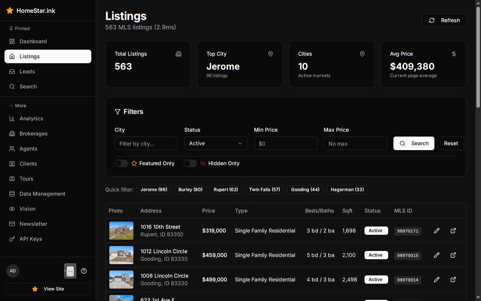Viewport: 481px width, 301px height.
Task: Open the Status dropdown showing Active
Action: pos(216,143)
